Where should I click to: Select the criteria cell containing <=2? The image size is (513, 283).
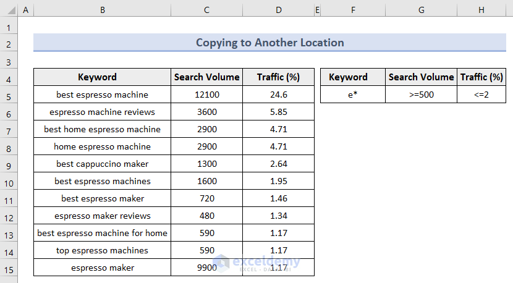coord(481,95)
